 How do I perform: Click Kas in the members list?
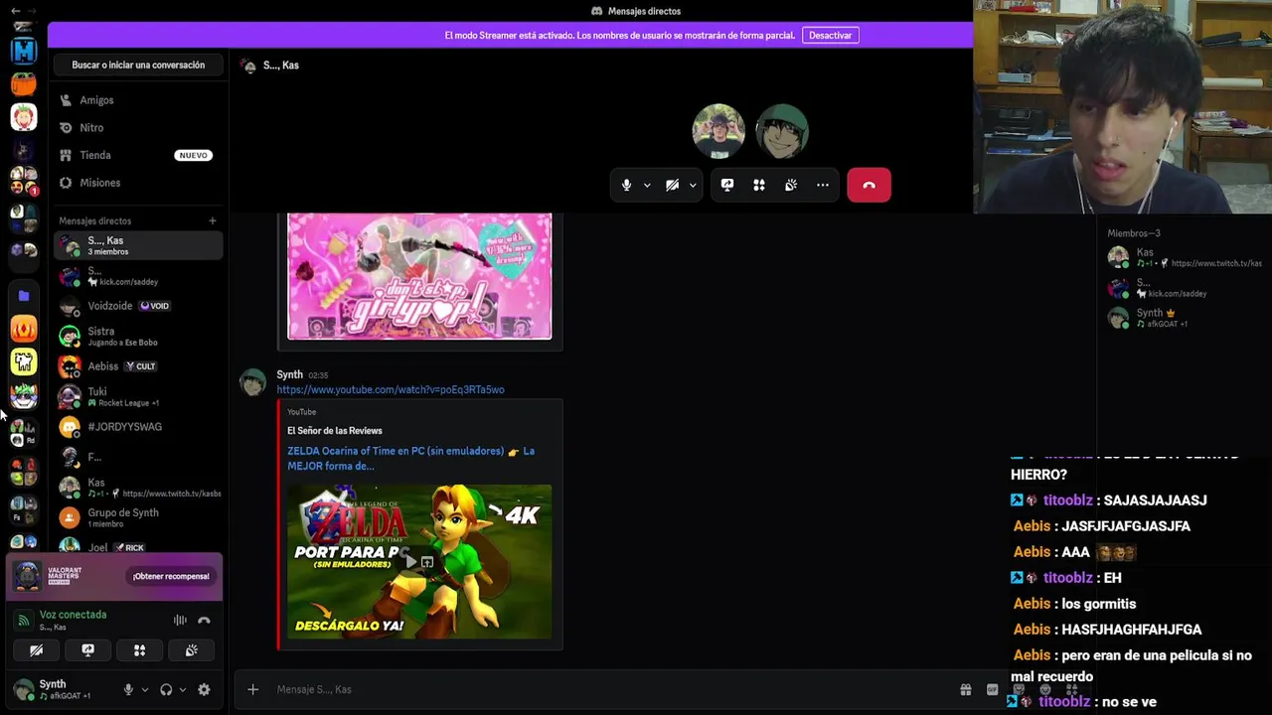tap(1184, 258)
